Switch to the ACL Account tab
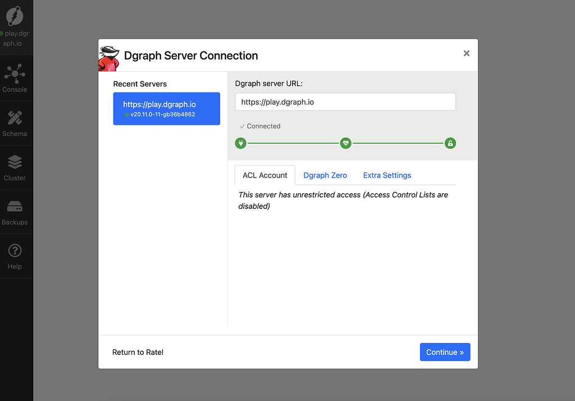 (264, 175)
